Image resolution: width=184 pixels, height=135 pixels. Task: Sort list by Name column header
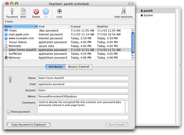tap(20, 27)
